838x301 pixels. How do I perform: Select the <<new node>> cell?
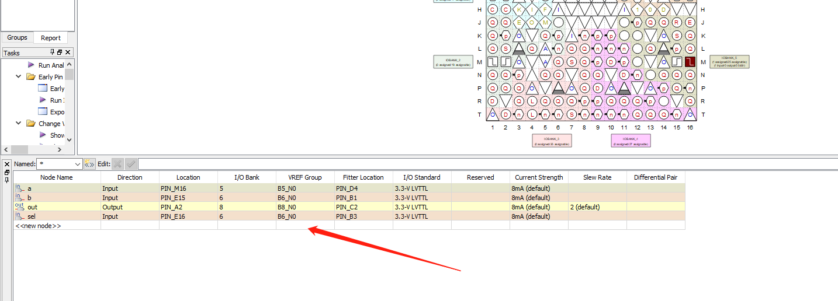[57, 226]
